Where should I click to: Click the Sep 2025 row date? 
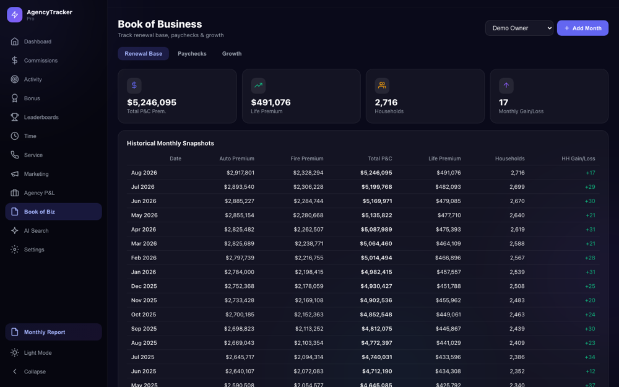click(144, 329)
